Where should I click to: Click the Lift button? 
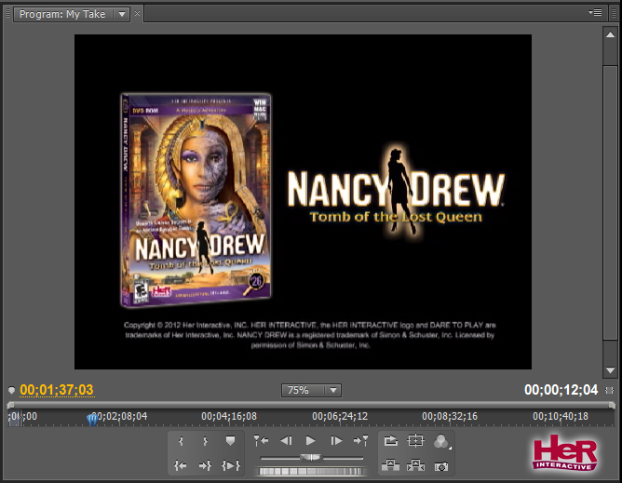pos(390,465)
